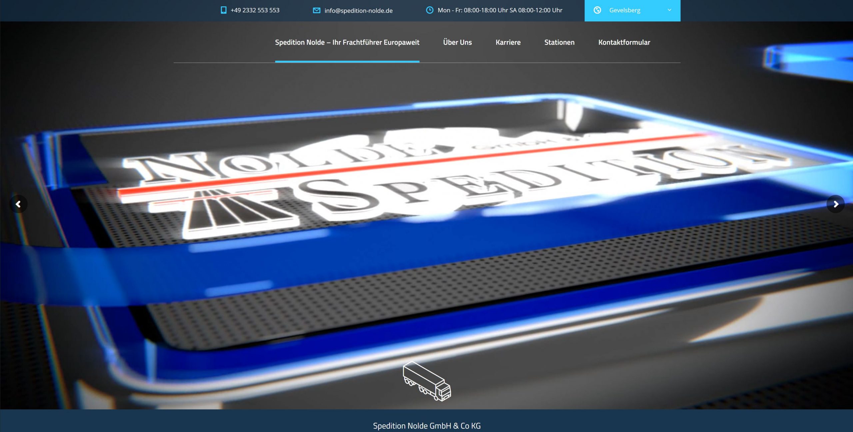Open the Stationen menu item
853x432 pixels.
[559, 42]
